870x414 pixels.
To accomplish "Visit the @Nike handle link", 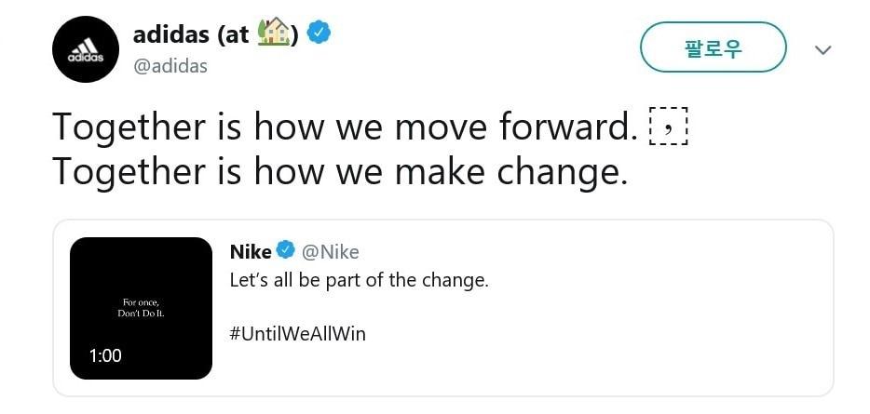I will (331, 252).
